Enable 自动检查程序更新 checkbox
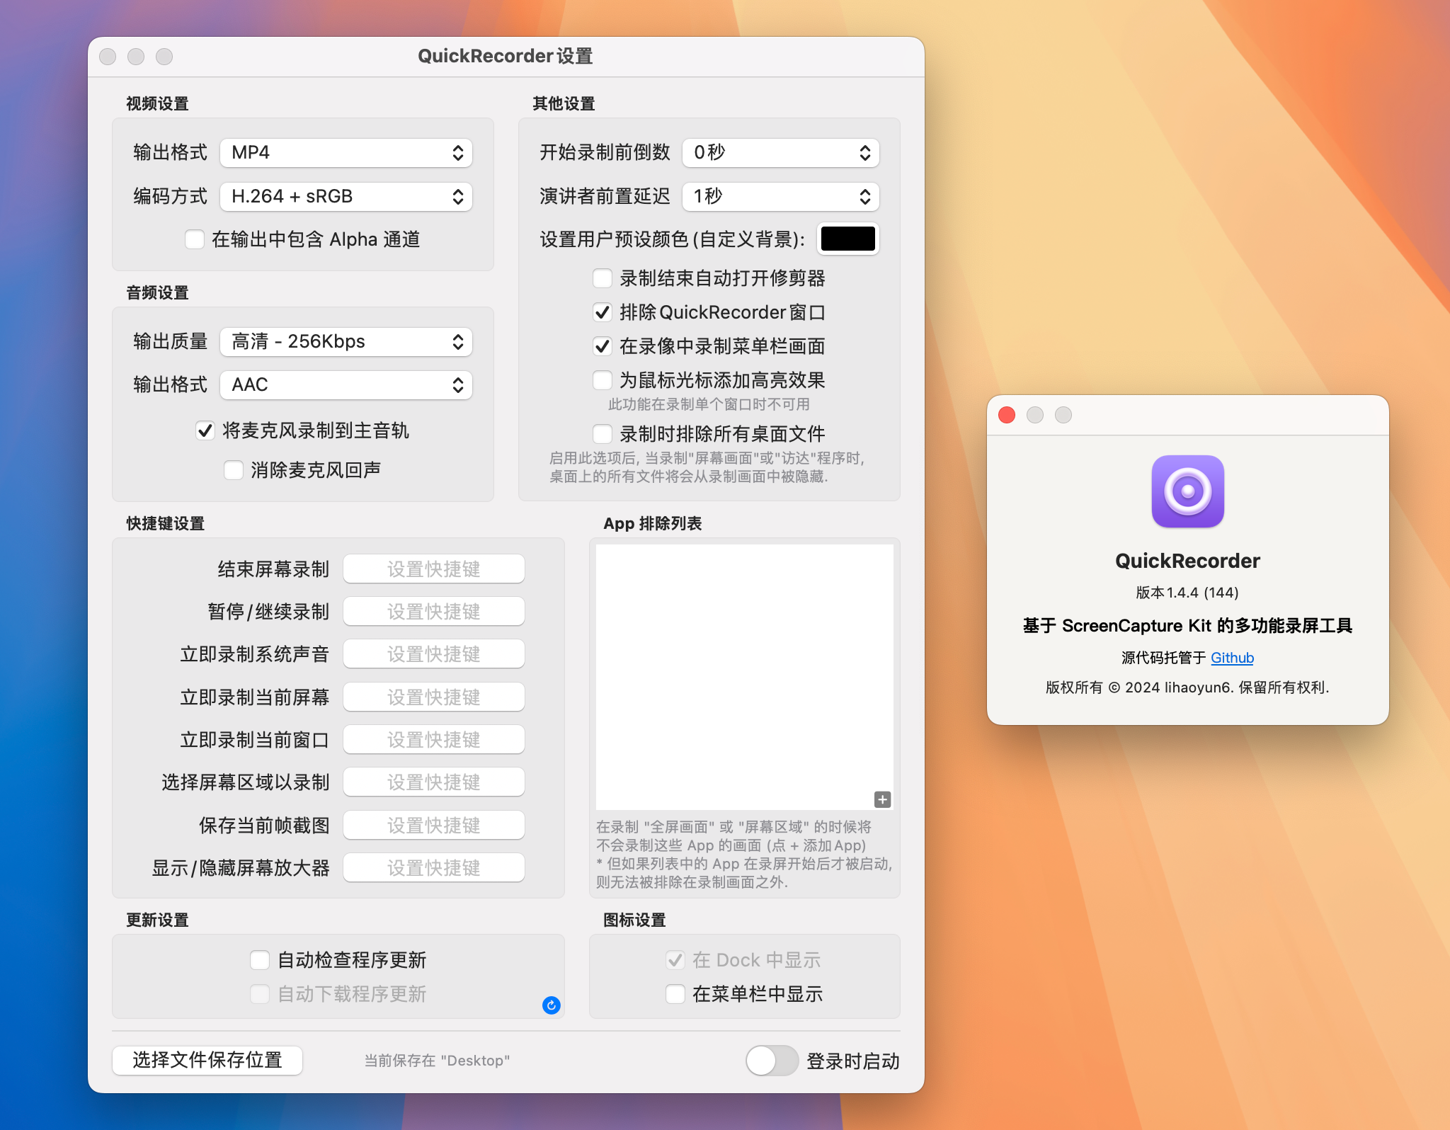Screen dimensions: 1450x1130 coord(260,960)
